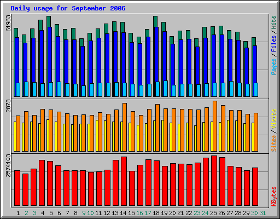Viewport: 280px width, 219px height.
Task: Click day label 25 on the axis
Action: 213,213
